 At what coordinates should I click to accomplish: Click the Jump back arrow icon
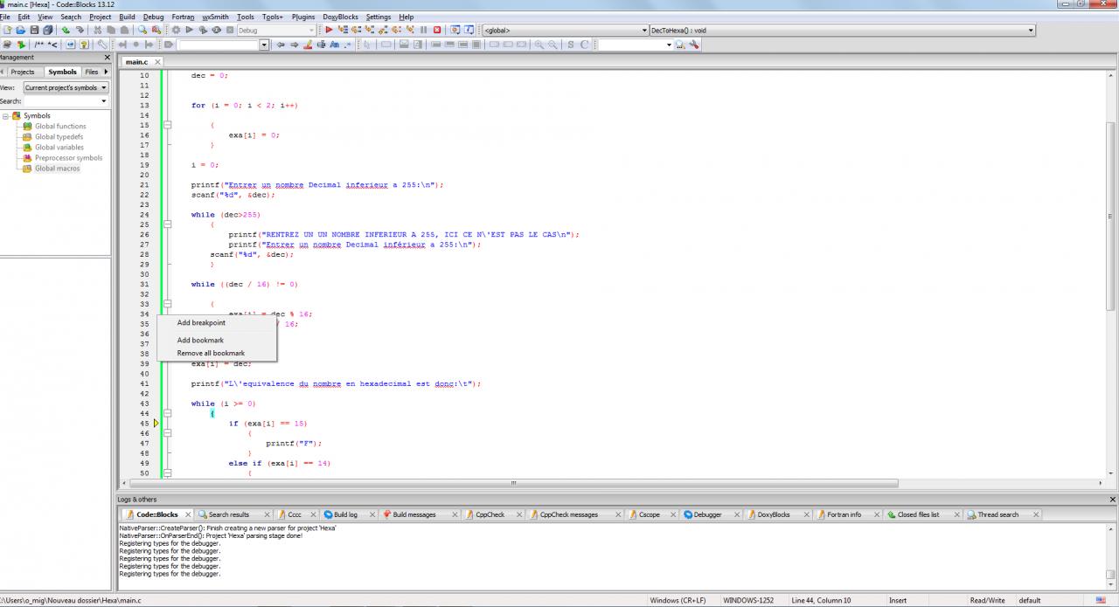281,44
